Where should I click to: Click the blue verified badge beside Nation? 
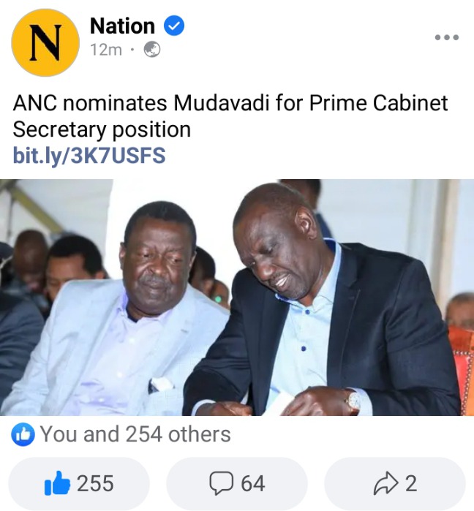[x=174, y=26]
